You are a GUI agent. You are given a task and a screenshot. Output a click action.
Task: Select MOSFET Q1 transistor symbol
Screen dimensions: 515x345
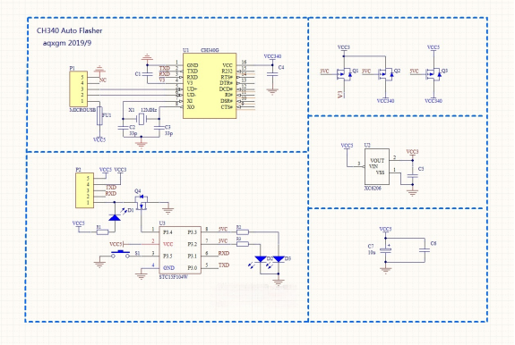click(345, 74)
